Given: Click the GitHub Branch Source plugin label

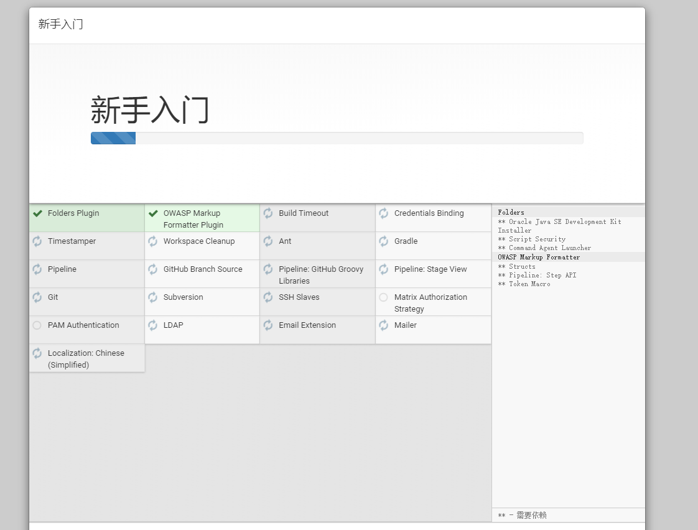Looking at the screenshot, I should [x=203, y=269].
